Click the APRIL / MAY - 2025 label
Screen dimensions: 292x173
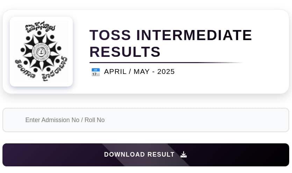[139, 72]
